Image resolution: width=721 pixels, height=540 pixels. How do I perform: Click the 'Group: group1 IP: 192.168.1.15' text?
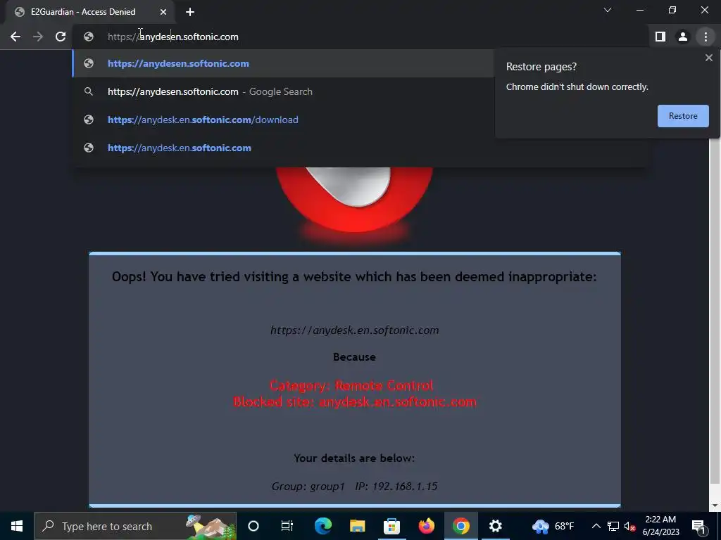[x=355, y=487]
